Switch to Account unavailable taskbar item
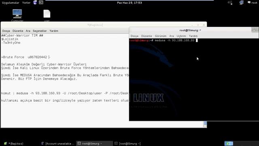 (x=58, y=144)
